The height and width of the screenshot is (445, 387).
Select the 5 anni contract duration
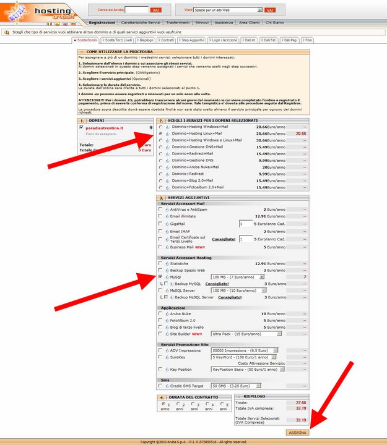pos(222,404)
